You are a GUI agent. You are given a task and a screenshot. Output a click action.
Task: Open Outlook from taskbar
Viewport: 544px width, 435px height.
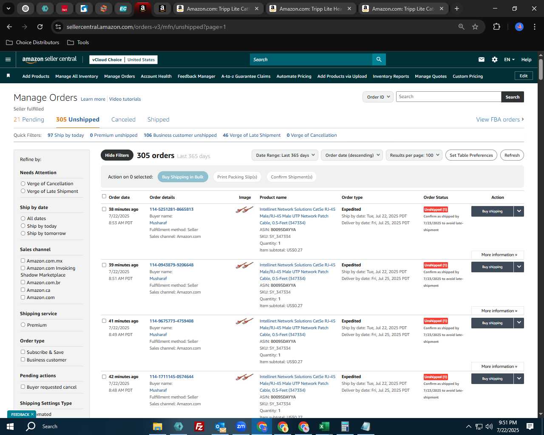220,427
